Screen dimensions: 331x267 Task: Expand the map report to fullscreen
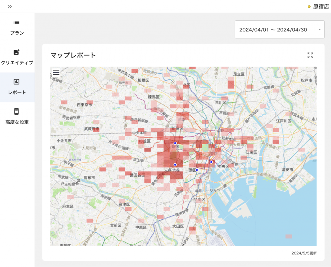pyautogui.click(x=310, y=55)
